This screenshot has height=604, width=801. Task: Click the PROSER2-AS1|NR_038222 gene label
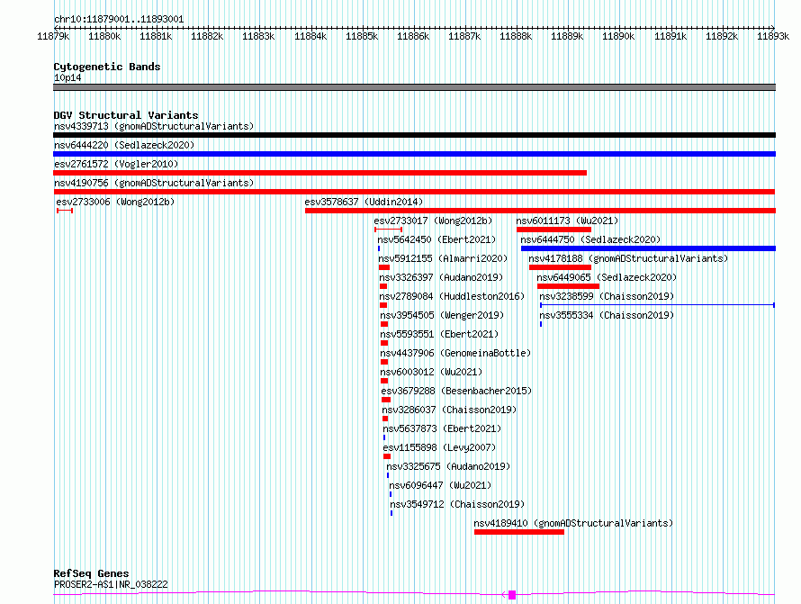point(111,584)
